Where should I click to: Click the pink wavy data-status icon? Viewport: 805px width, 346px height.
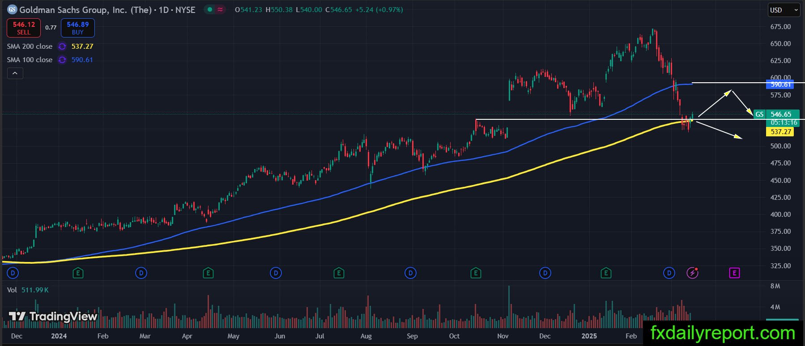pos(220,9)
